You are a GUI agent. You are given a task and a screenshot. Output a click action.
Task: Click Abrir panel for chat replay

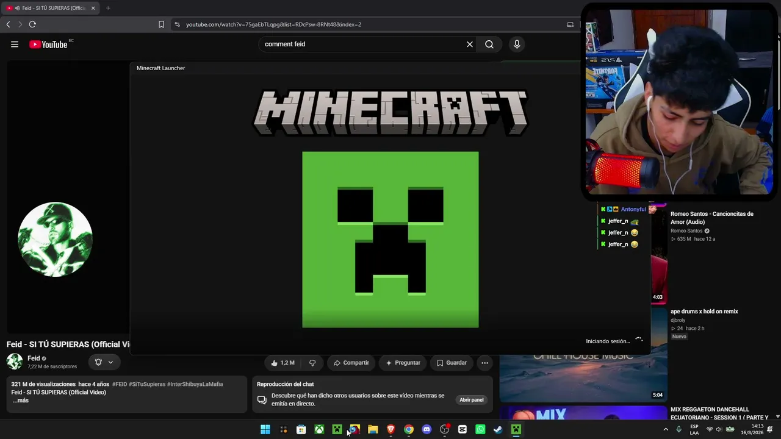coord(472,400)
